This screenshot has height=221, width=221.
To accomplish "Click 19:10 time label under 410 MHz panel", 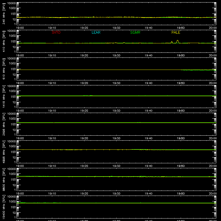I will pyautogui.click(x=52, y=56).
